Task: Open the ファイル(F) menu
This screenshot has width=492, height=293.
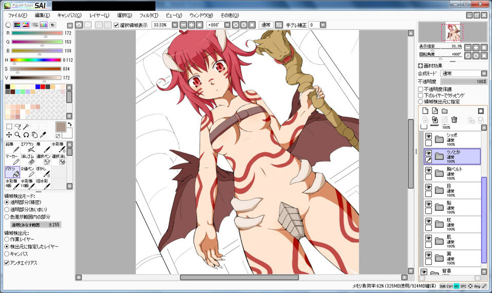Action: [x=17, y=15]
